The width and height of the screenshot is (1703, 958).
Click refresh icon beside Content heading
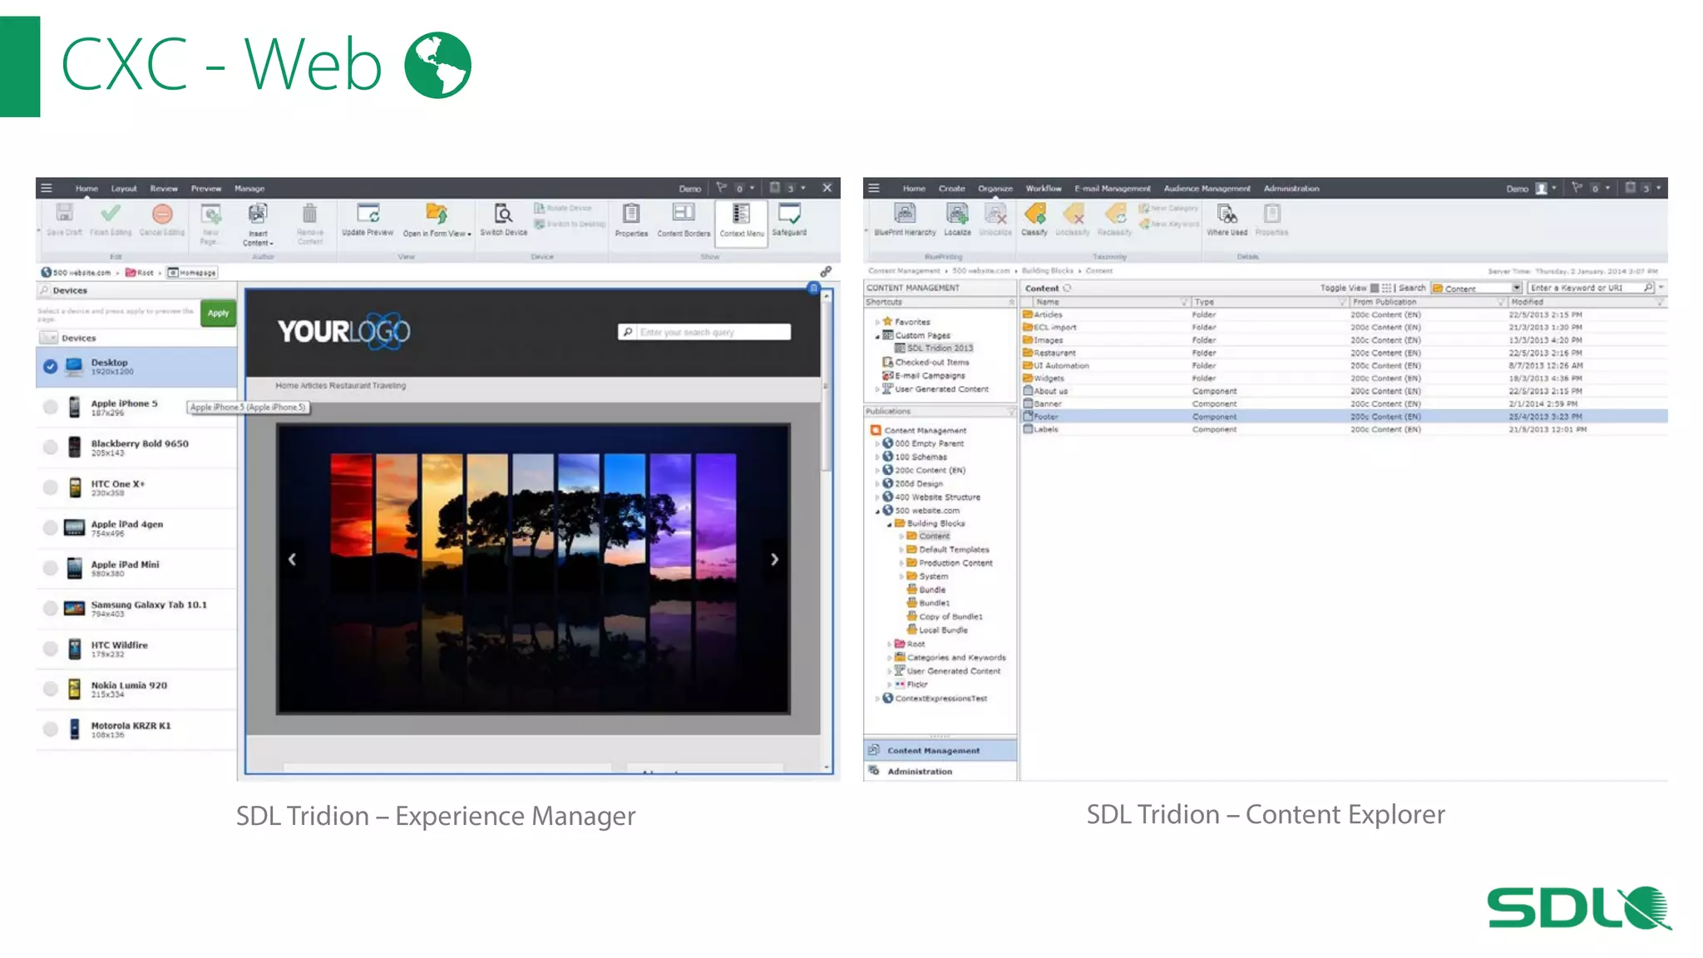1067,289
